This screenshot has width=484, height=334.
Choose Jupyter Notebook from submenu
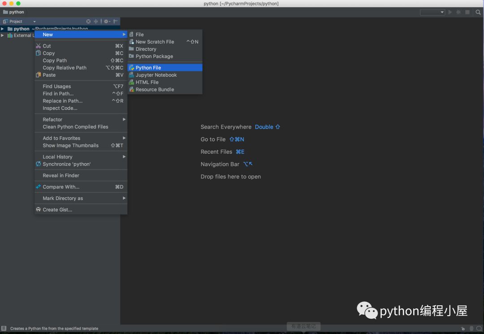(165, 75)
